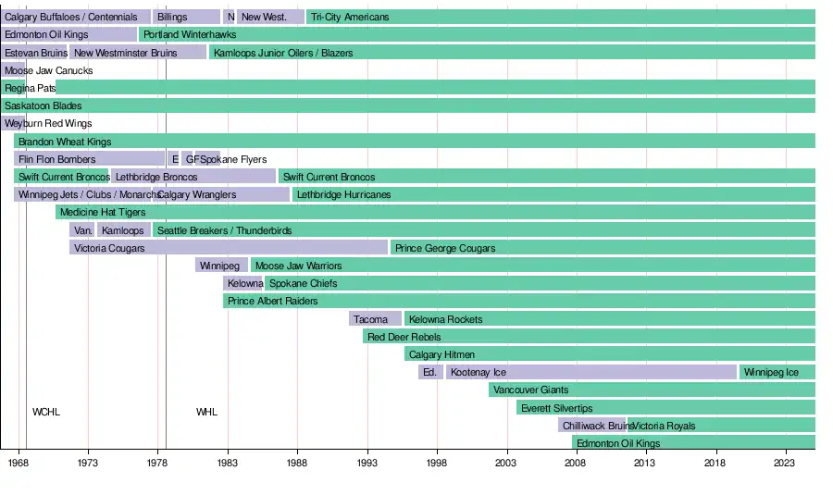Open the Everett Silvertips bar
Screen dimensions: 833x495
(x=665, y=408)
